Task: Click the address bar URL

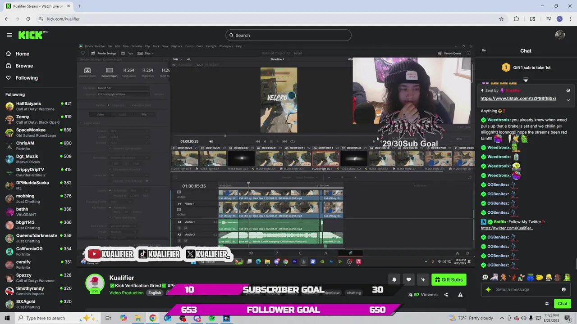Action: coord(64,19)
